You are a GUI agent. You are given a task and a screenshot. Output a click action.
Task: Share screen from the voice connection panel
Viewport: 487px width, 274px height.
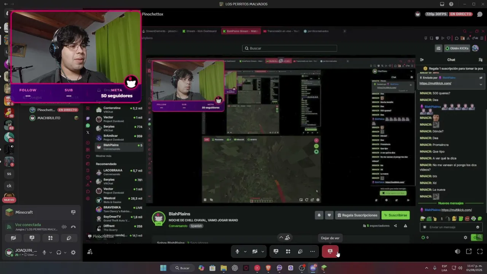click(x=32, y=238)
